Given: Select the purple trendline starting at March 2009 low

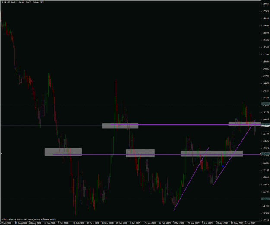Looking at the screenshot, I should [191, 179].
